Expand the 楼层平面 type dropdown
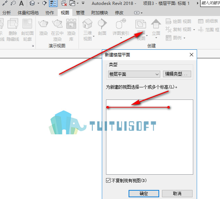 (x=134, y=74)
